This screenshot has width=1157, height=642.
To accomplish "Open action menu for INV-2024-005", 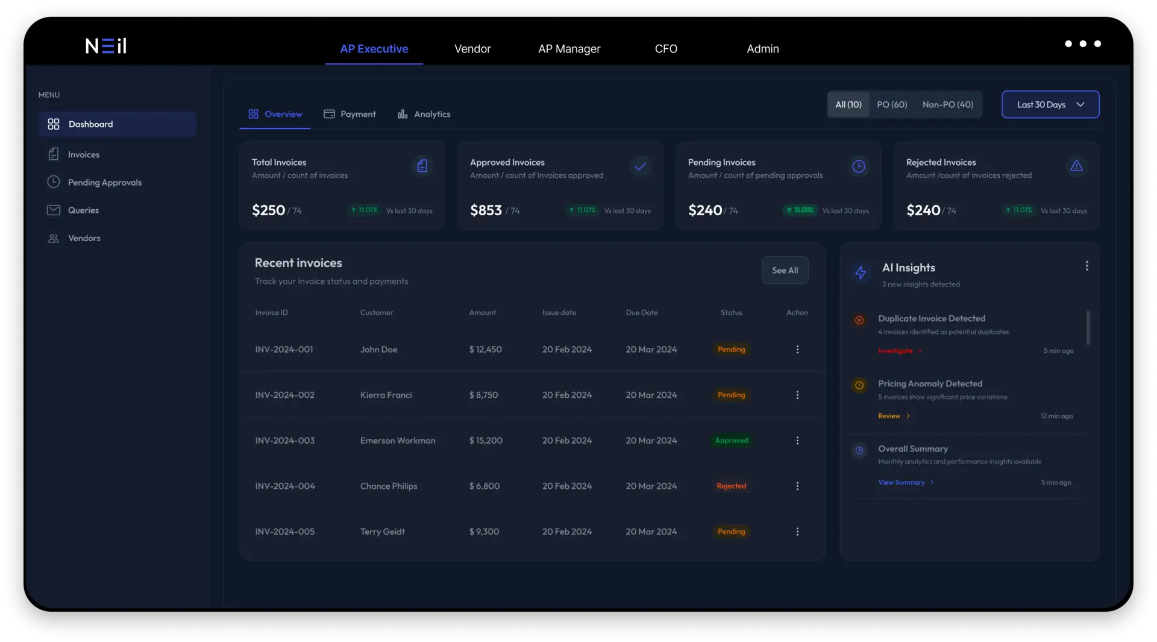I will 797,532.
